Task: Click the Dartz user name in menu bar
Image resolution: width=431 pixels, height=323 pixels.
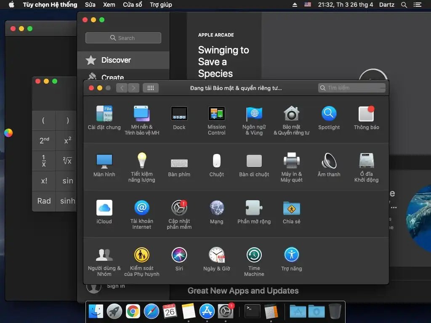Action: 387,5
